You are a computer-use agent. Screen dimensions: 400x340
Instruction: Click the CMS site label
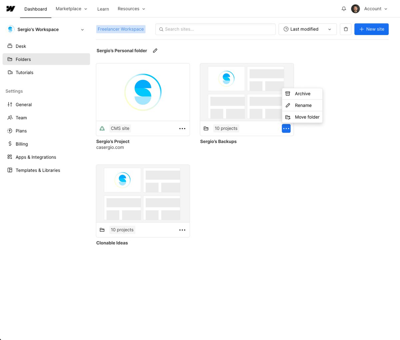[120, 128]
